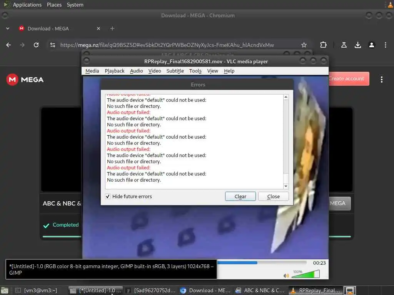Open Chromium downloads icon
This screenshot has height=295, width=394.
[x=357, y=45]
